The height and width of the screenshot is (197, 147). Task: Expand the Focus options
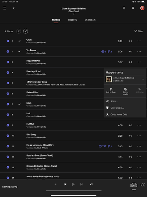[x=9, y=31]
